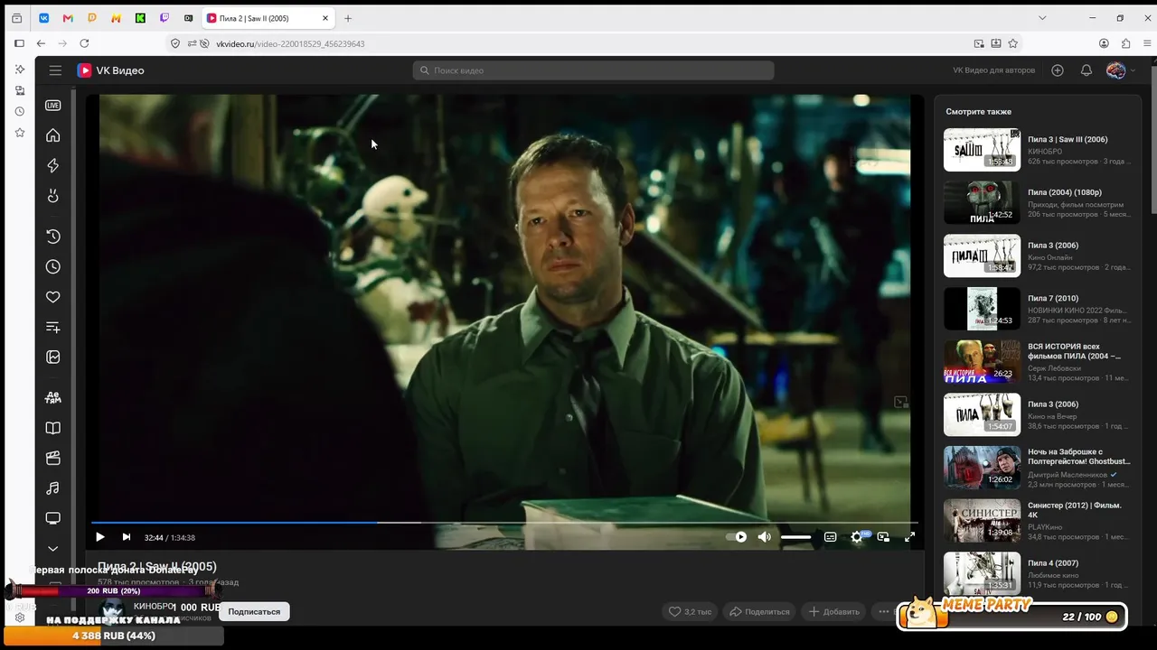Open Пила 3 | Saw III (2006) thumbnail
This screenshot has height=650, width=1157.
pos(982,150)
